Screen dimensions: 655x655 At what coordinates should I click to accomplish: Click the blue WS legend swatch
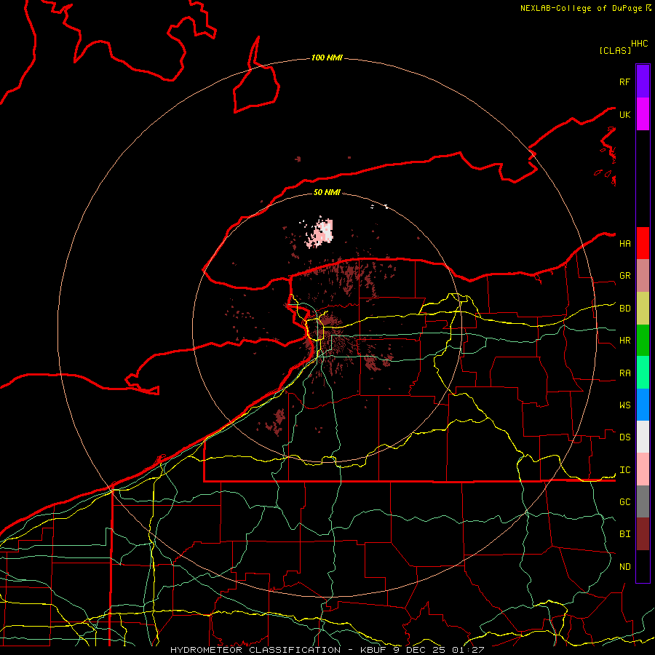[643, 405]
